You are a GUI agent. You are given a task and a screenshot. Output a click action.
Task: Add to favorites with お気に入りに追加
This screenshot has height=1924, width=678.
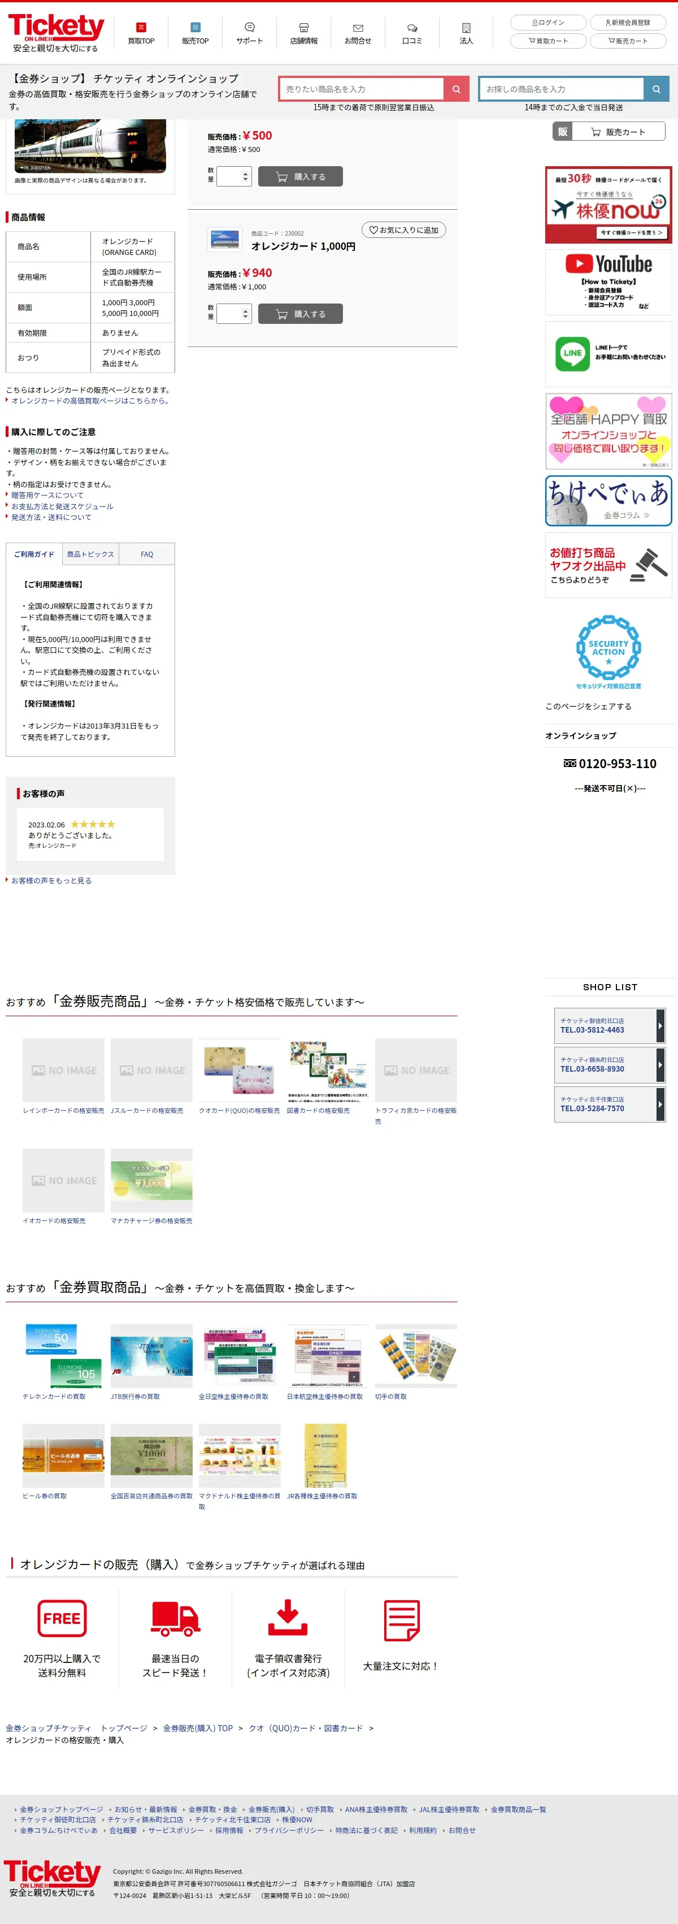point(404,230)
